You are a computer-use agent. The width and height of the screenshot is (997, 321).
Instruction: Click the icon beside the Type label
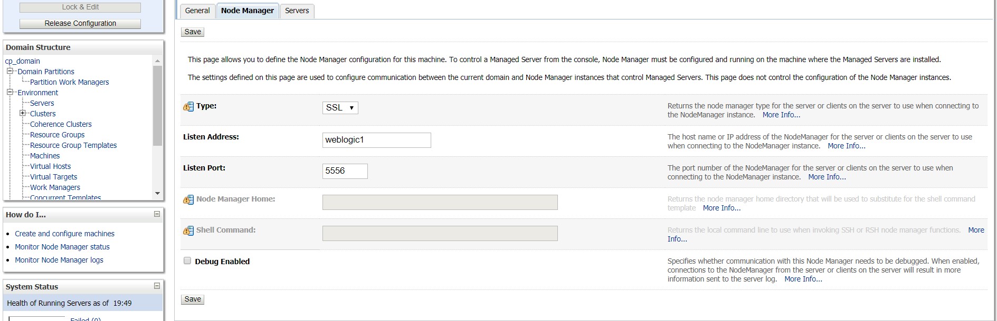click(x=188, y=107)
